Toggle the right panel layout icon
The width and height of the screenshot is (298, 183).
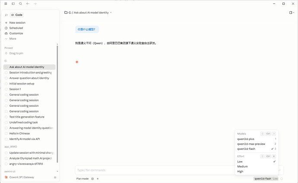tap(292, 12)
